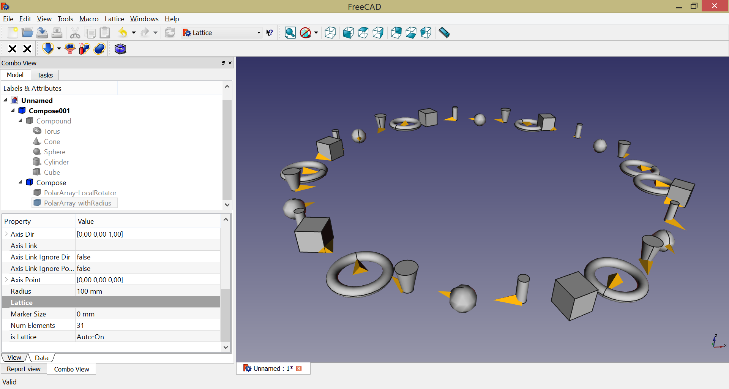Open the Lattice workbench selector dropdown

[222, 33]
